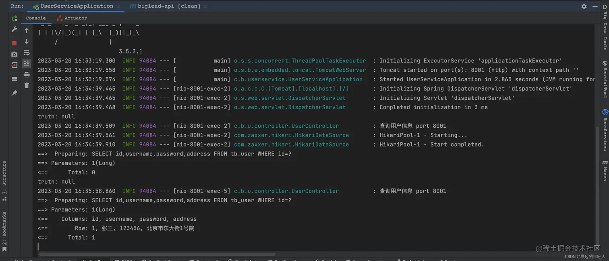Open the restore layout icon
The image size is (609, 261).
[x=14, y=79]
